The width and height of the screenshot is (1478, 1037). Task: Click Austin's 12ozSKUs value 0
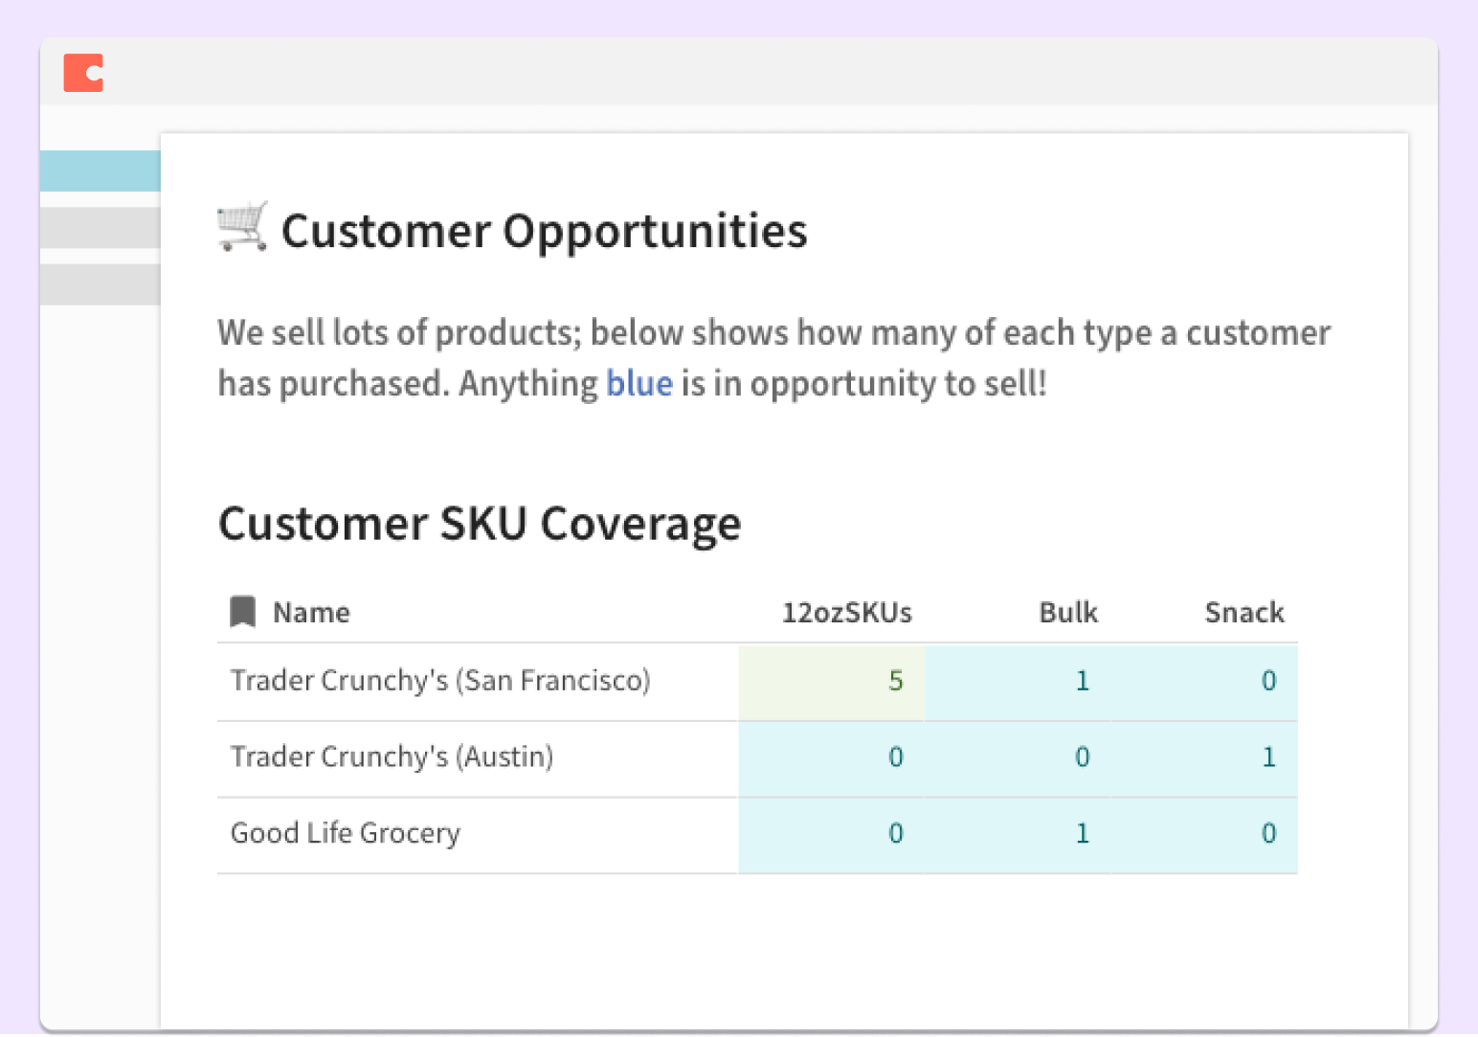(831, 758)
